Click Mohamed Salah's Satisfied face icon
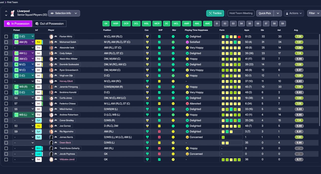The width and height of the screenshot is (321, 174). (x=187, y=42)
